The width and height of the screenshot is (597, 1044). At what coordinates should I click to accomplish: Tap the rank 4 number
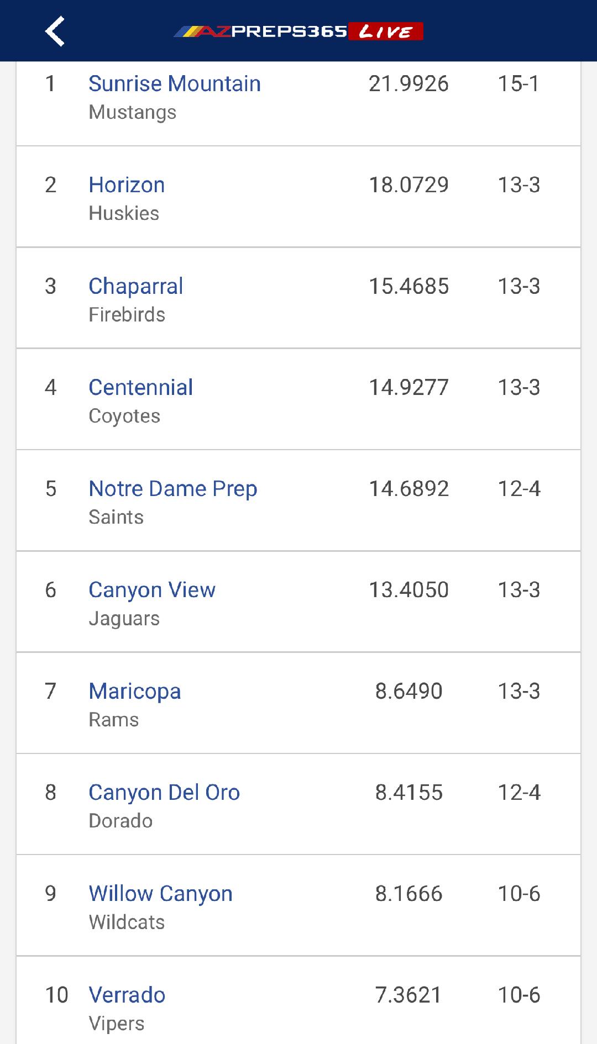point(50,387)
